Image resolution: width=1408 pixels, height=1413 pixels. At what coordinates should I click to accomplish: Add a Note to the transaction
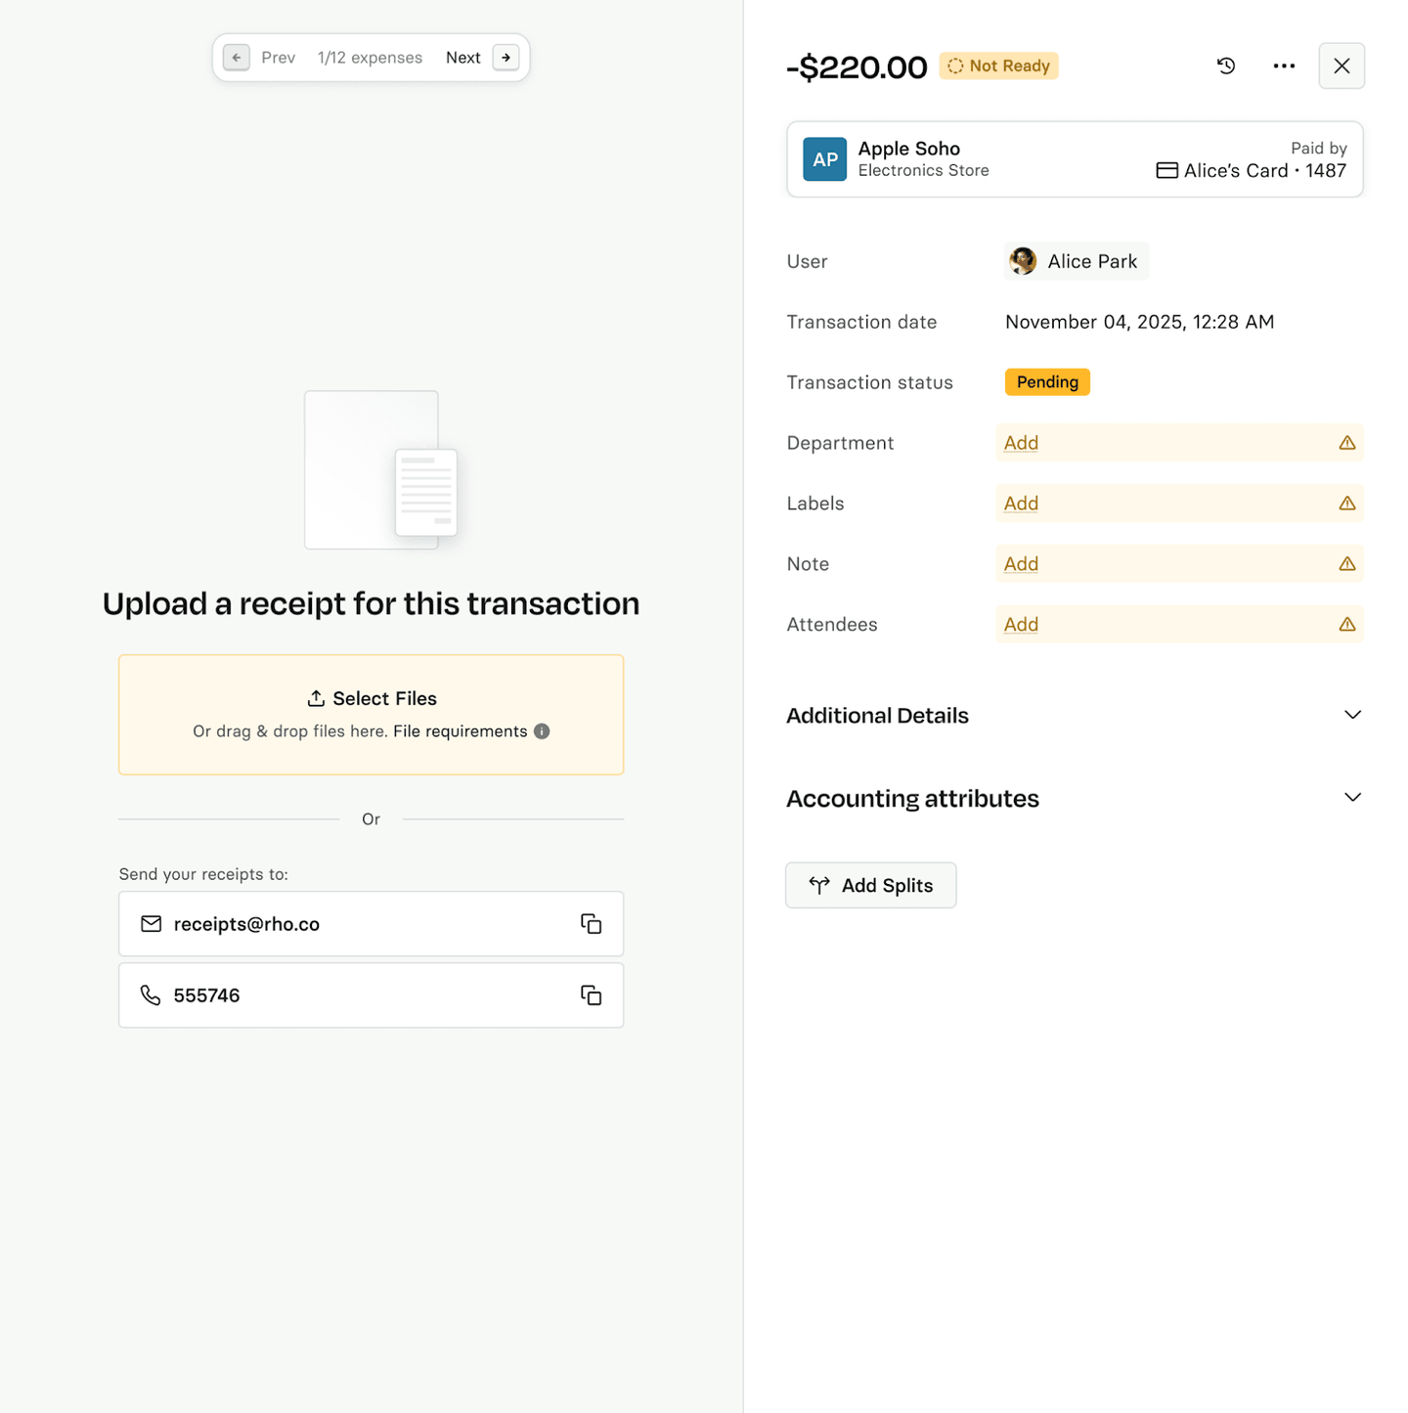[1021, 564]
